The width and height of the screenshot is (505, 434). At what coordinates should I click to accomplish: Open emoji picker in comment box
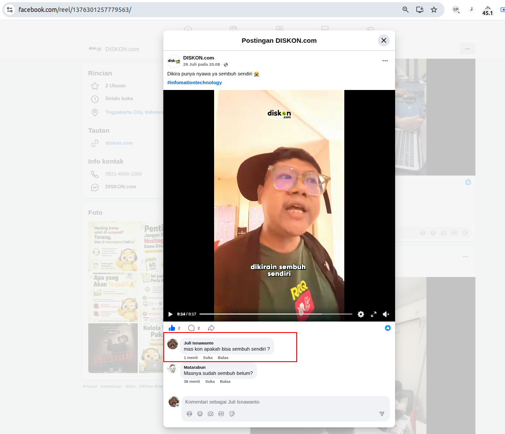pos(200,414)
